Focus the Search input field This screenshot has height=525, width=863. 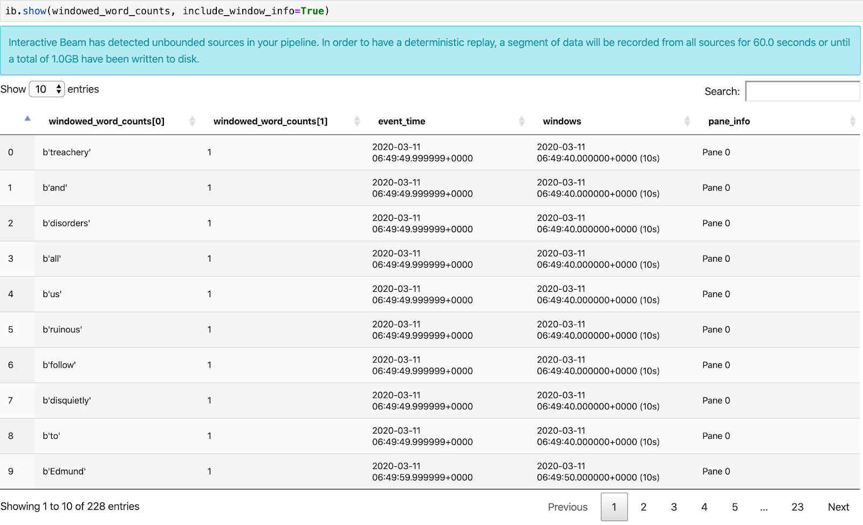803,91
